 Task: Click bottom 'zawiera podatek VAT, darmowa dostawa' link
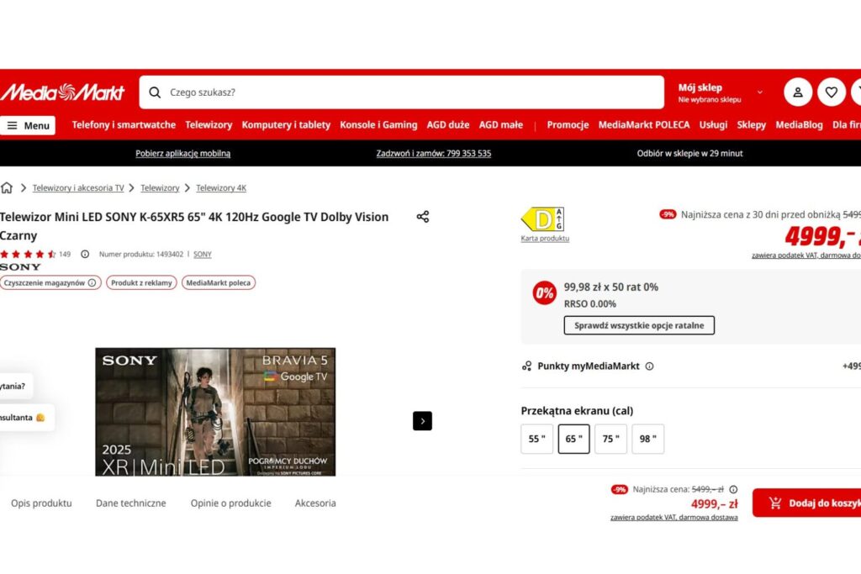(673, 517)
